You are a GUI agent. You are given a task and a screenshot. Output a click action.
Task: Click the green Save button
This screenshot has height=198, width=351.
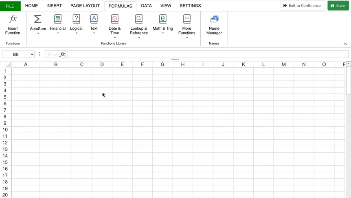coord(338,6)
